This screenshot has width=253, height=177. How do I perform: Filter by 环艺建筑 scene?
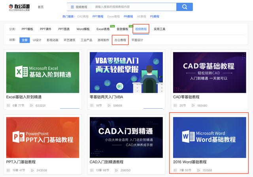coord(70,40)
